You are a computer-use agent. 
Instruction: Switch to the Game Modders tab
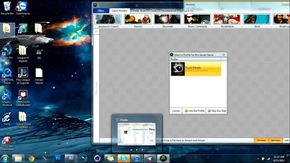tap(120, 11)
